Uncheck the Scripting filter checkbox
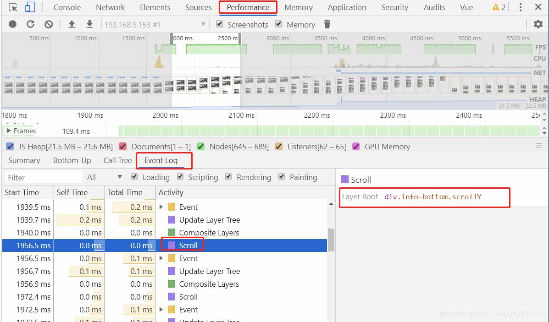Screen dimensions: 549x322 (x=180, y=177)
